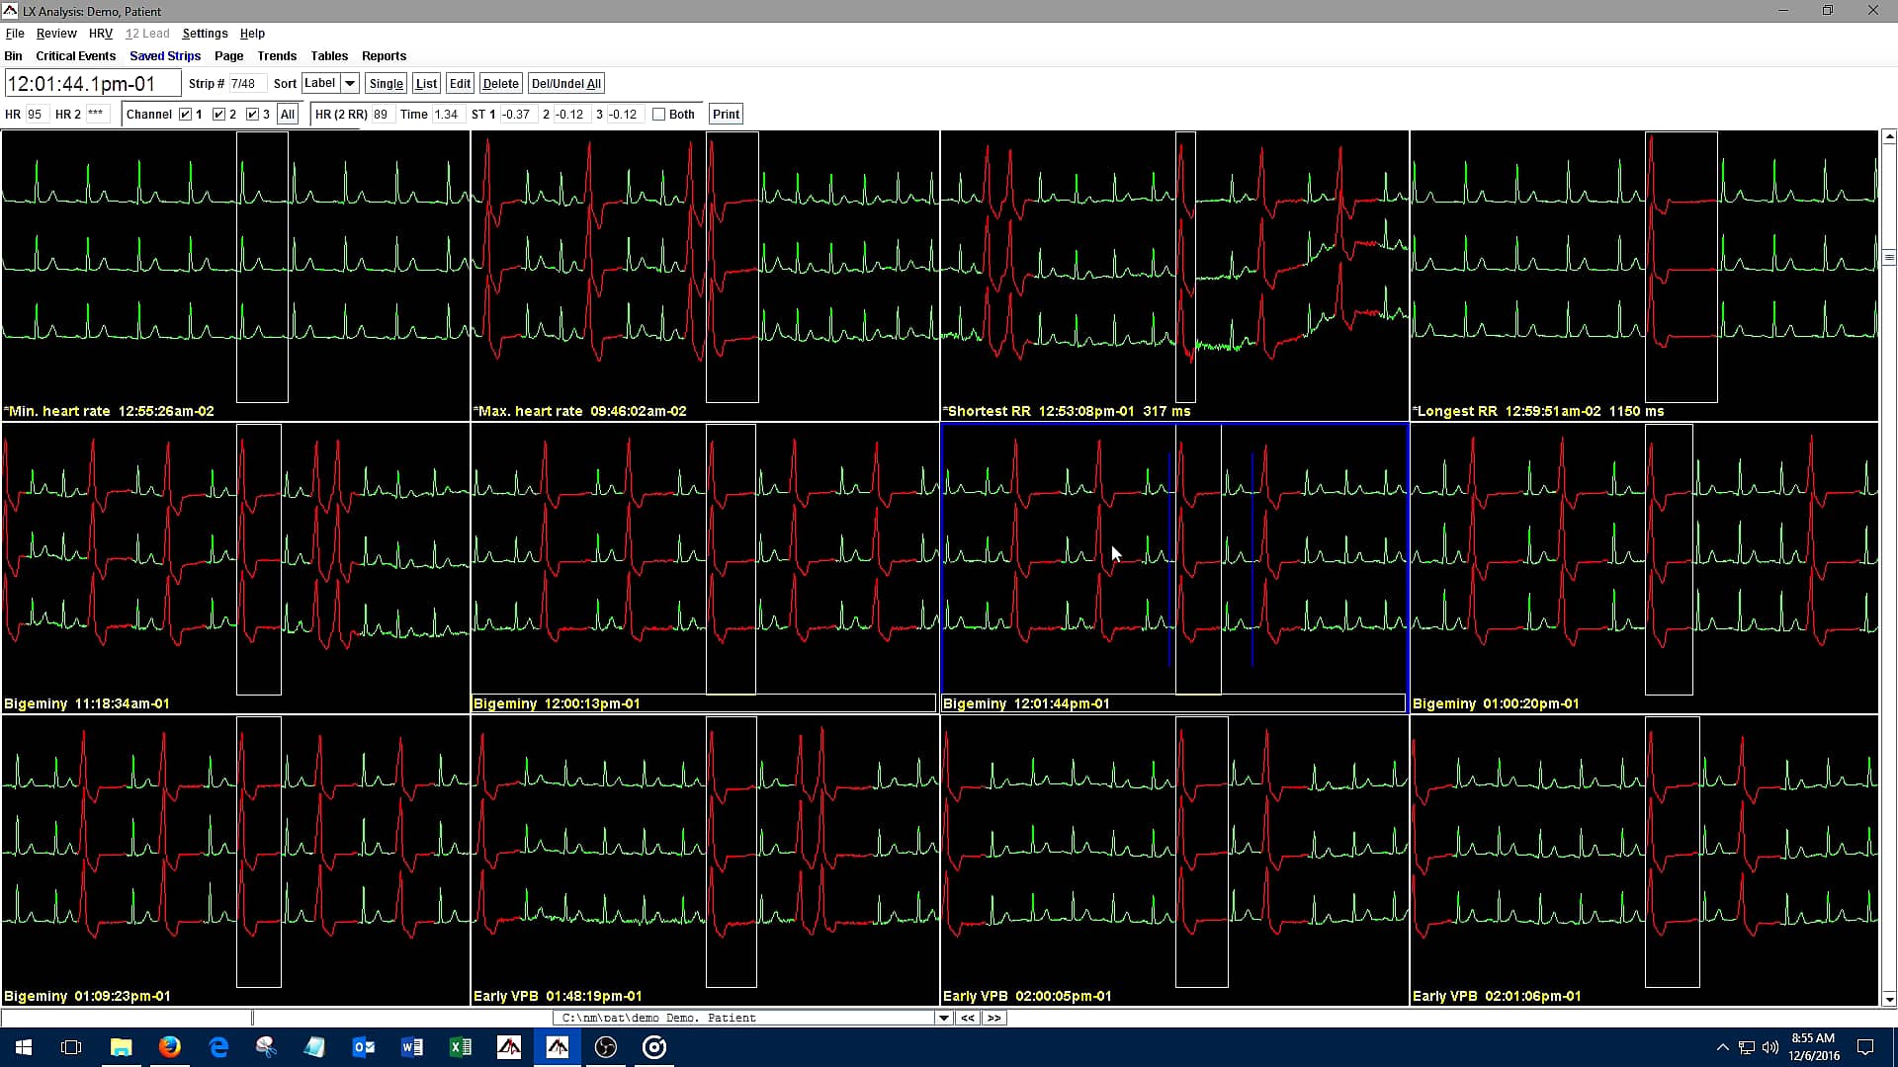Open the Settings menu

(x=205, y=33)
